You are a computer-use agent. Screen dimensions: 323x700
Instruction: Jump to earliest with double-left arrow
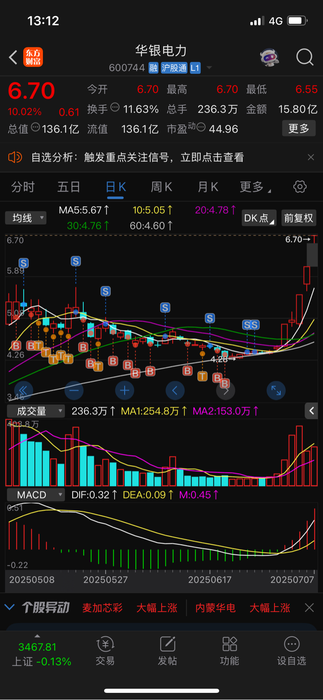tap(24, 391)
